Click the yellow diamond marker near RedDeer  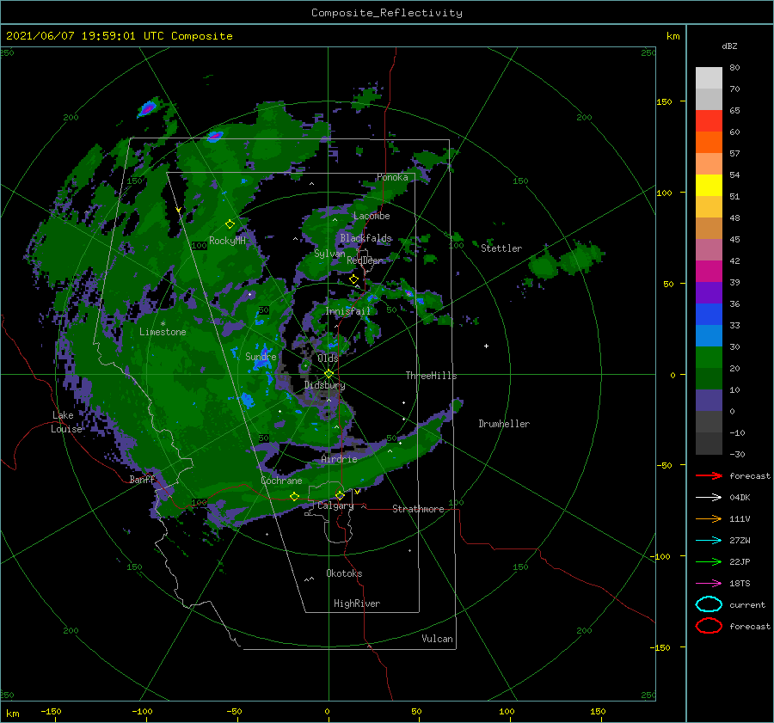[x=353, y=279]
